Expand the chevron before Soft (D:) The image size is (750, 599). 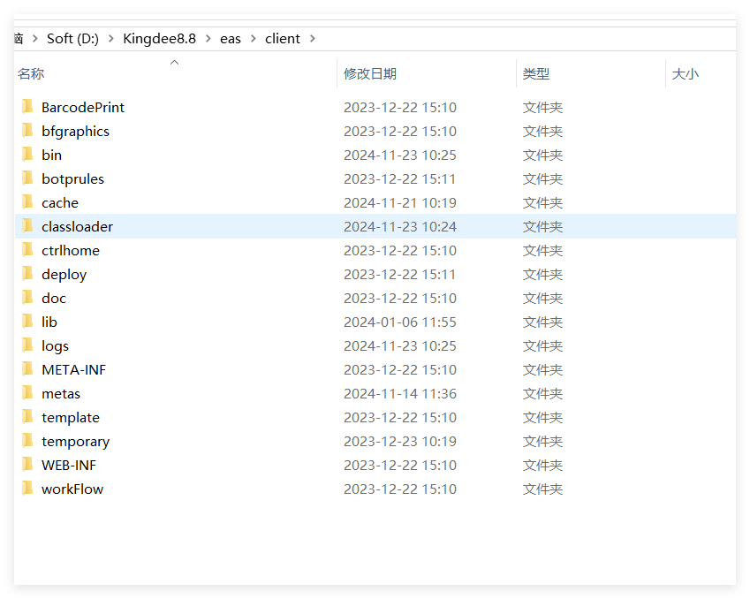tap(35, 38)
